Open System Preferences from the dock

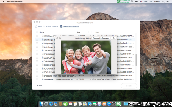pos(114,104)
